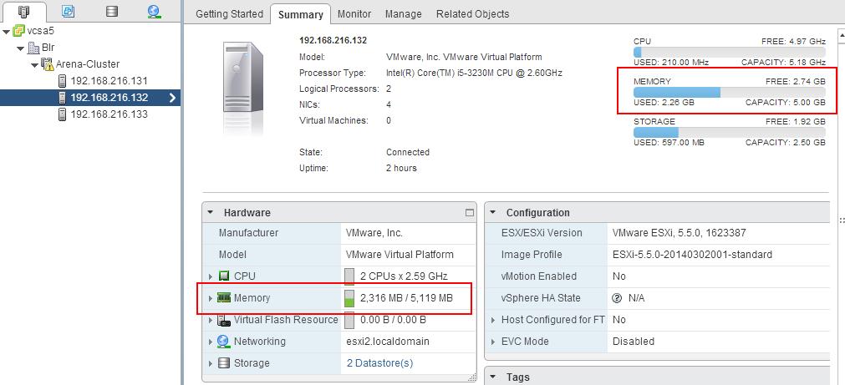Click the Networking globe icon in Hardware
The image size is (845, 385).
(x=224, y=342)
